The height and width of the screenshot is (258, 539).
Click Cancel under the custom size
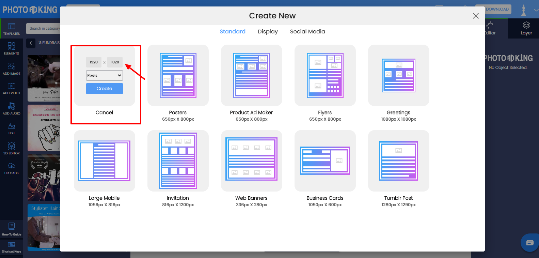[104, 112]
